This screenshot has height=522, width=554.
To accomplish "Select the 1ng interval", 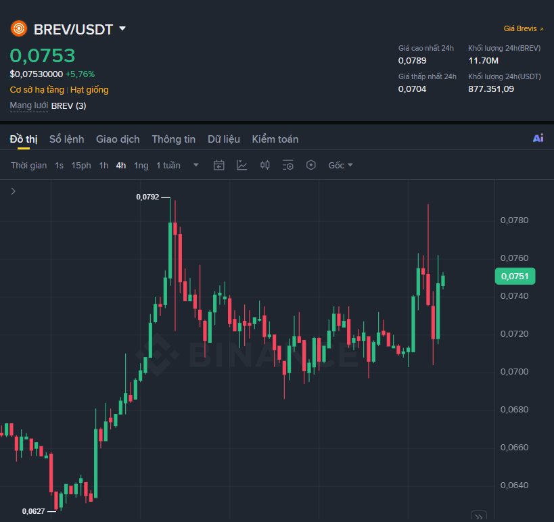I will tap(141, 165).
